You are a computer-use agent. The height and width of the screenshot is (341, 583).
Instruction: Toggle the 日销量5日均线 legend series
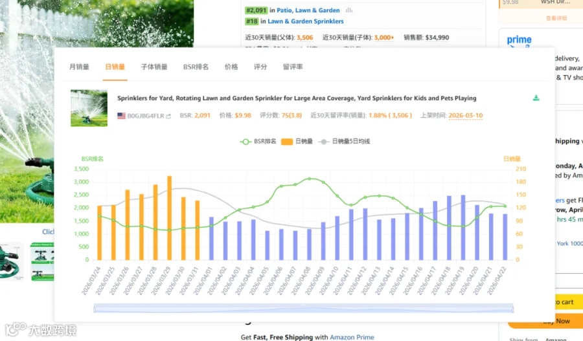(x=345, y=142)
